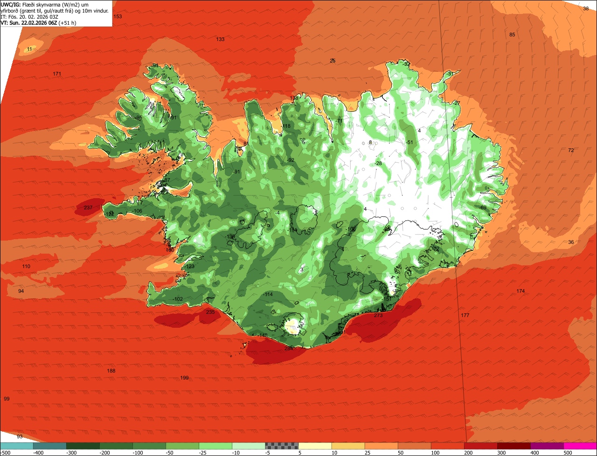This screenshot has width=597, height=456.
Task: Click the map value 237
Action: point(88,207)
